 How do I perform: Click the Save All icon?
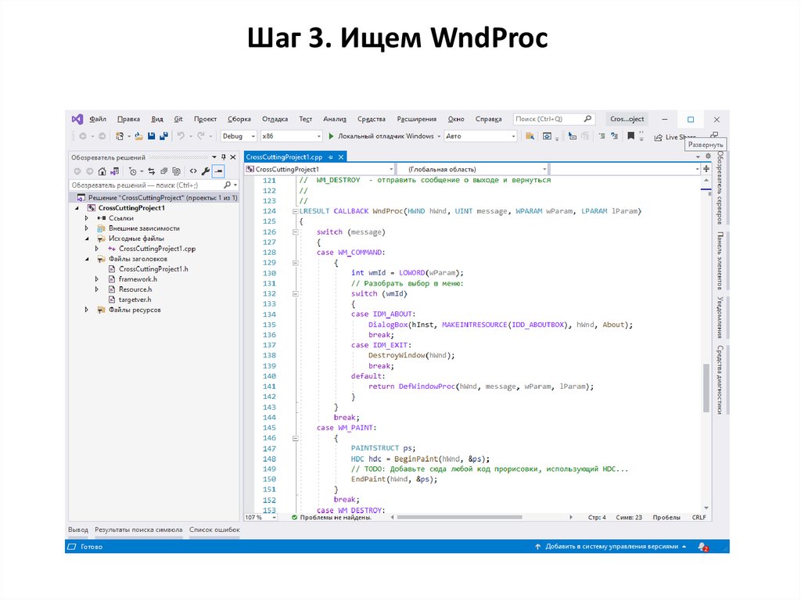point(163,136)
